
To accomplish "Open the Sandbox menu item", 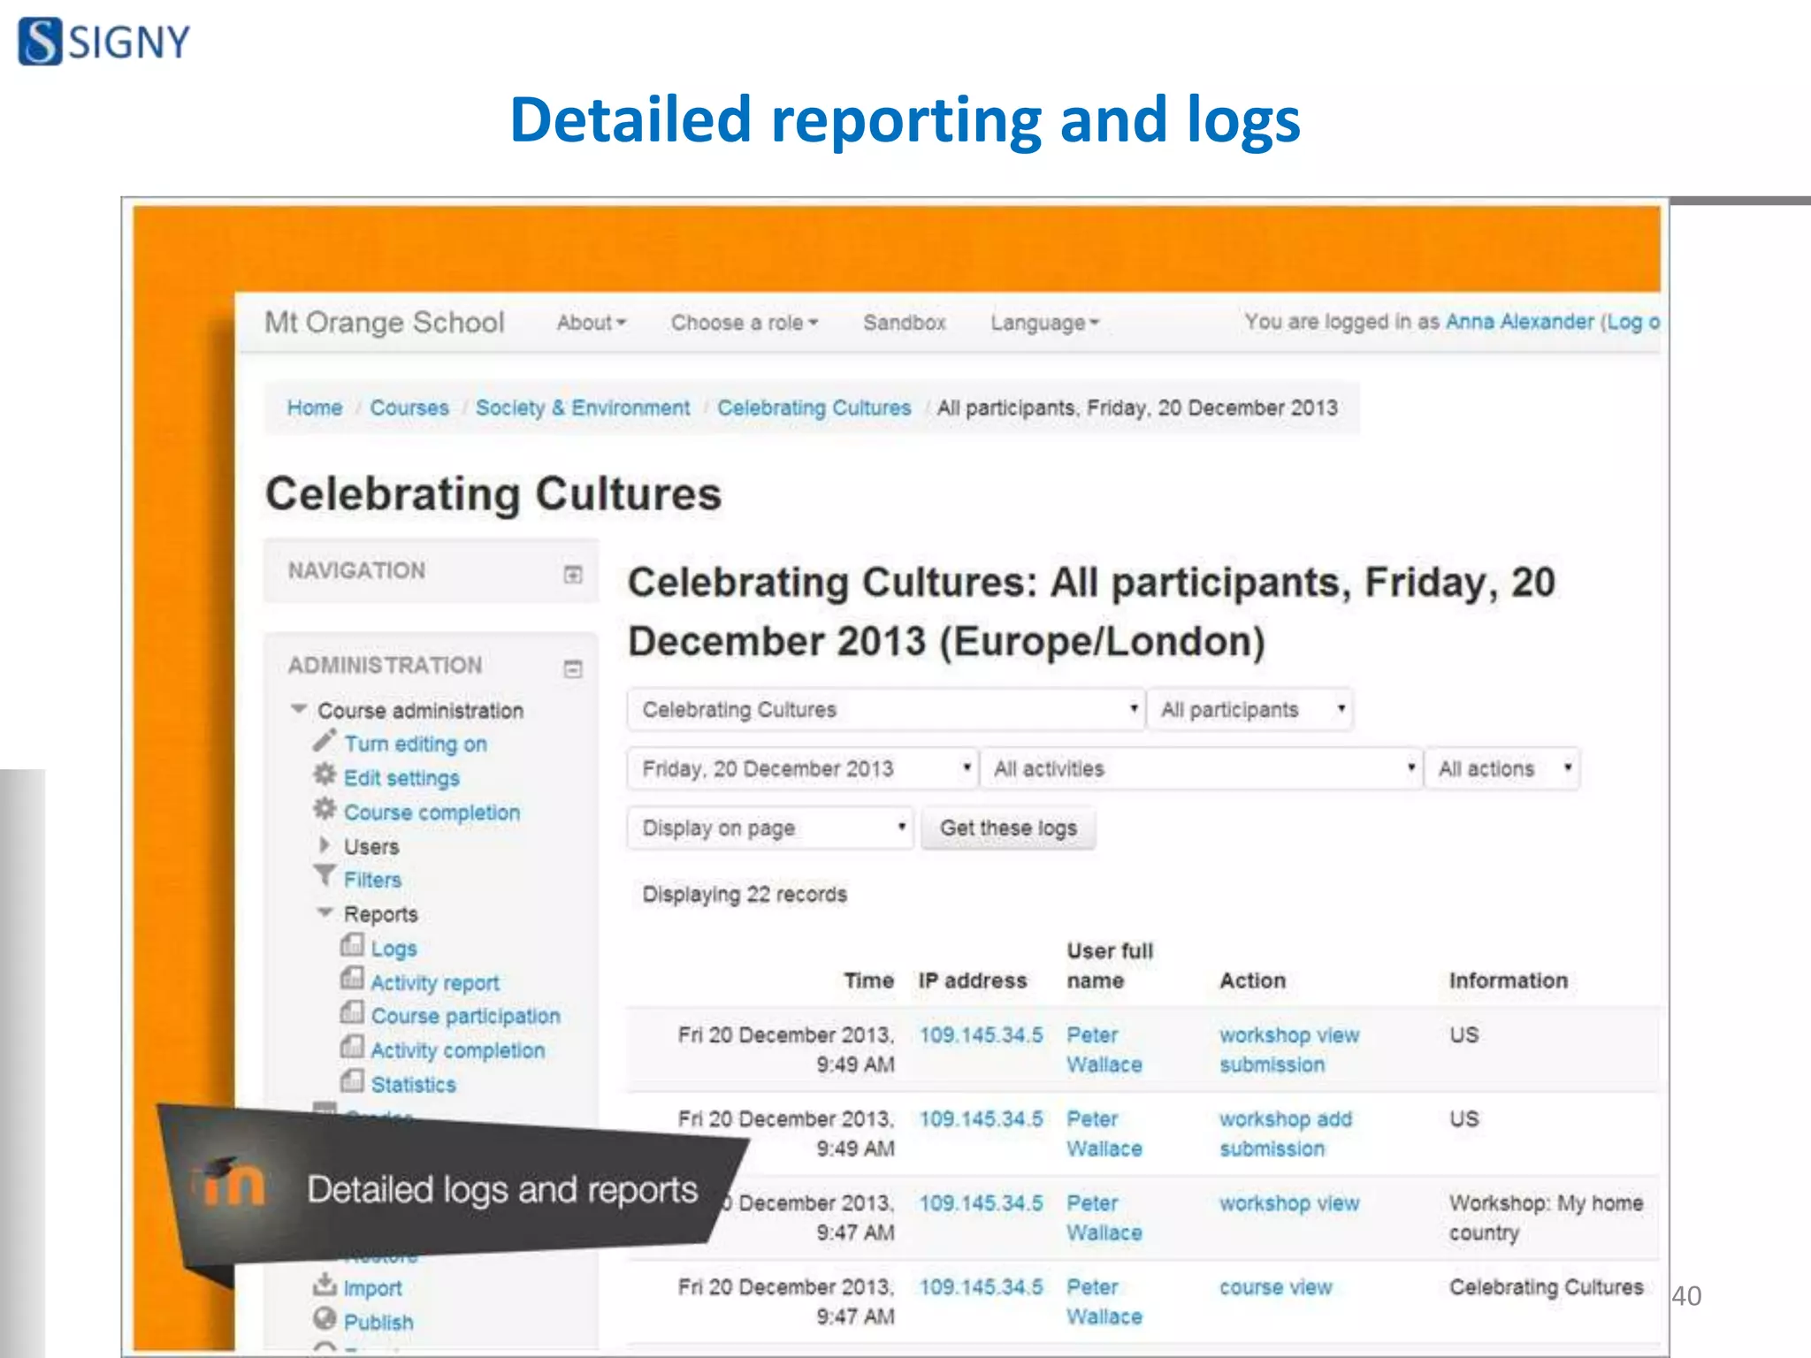I will [x=905, y=323].
